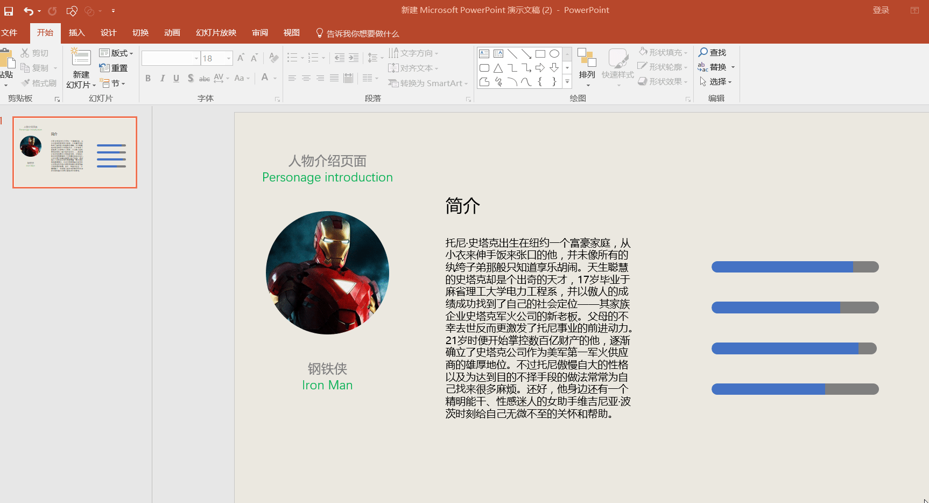The image size is (929, 503).
Task: Click the Replace (替换) button
Action: click(716, 67)
